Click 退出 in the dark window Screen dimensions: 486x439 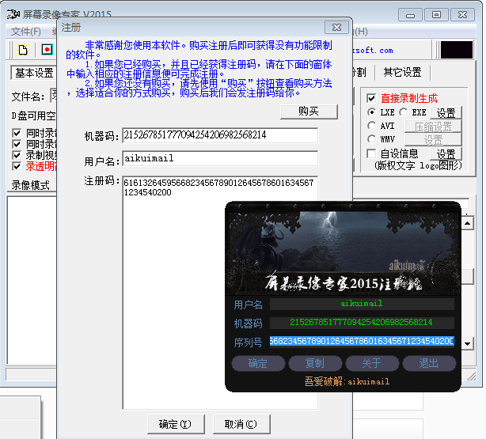click(428, 364)
